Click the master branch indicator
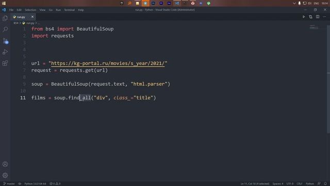 point(9,184)
